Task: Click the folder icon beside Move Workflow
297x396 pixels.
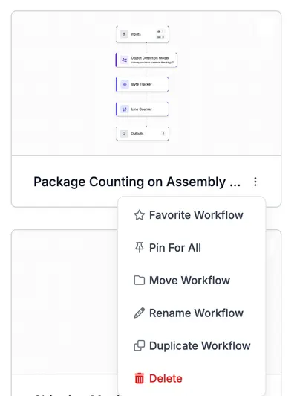Action: click(x=139, y=281)
